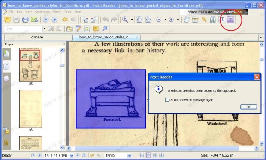Go to next page with blue down arrow
Screen dimensions: 266x160
coord(54,20)
